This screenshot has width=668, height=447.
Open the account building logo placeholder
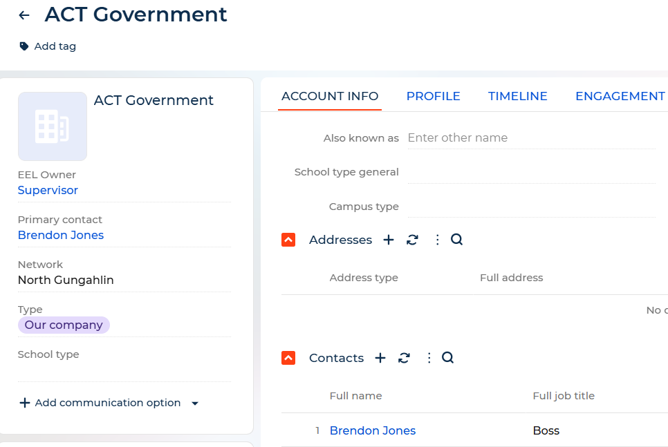(53, 126)
